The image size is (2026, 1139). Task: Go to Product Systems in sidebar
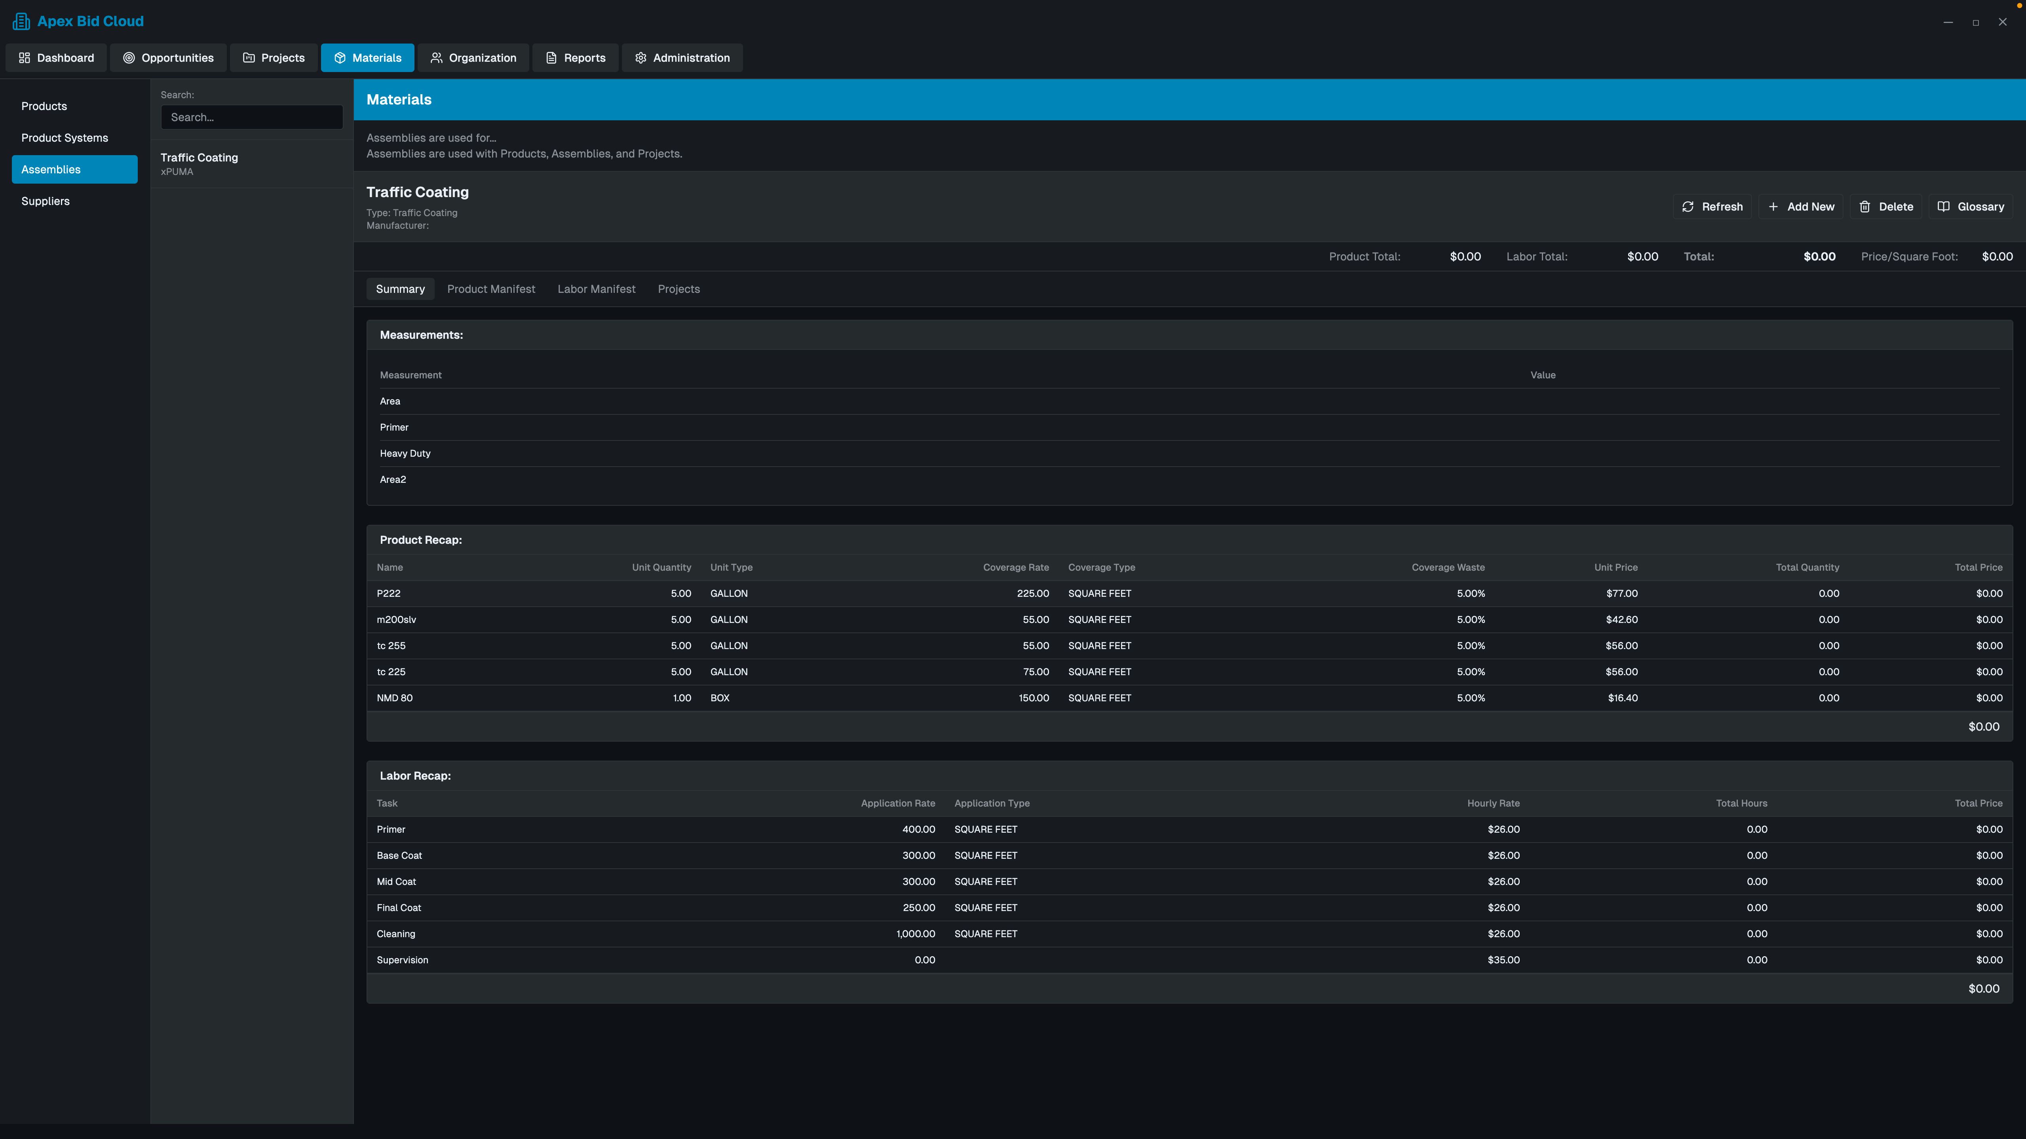click(x=65, y=138)
